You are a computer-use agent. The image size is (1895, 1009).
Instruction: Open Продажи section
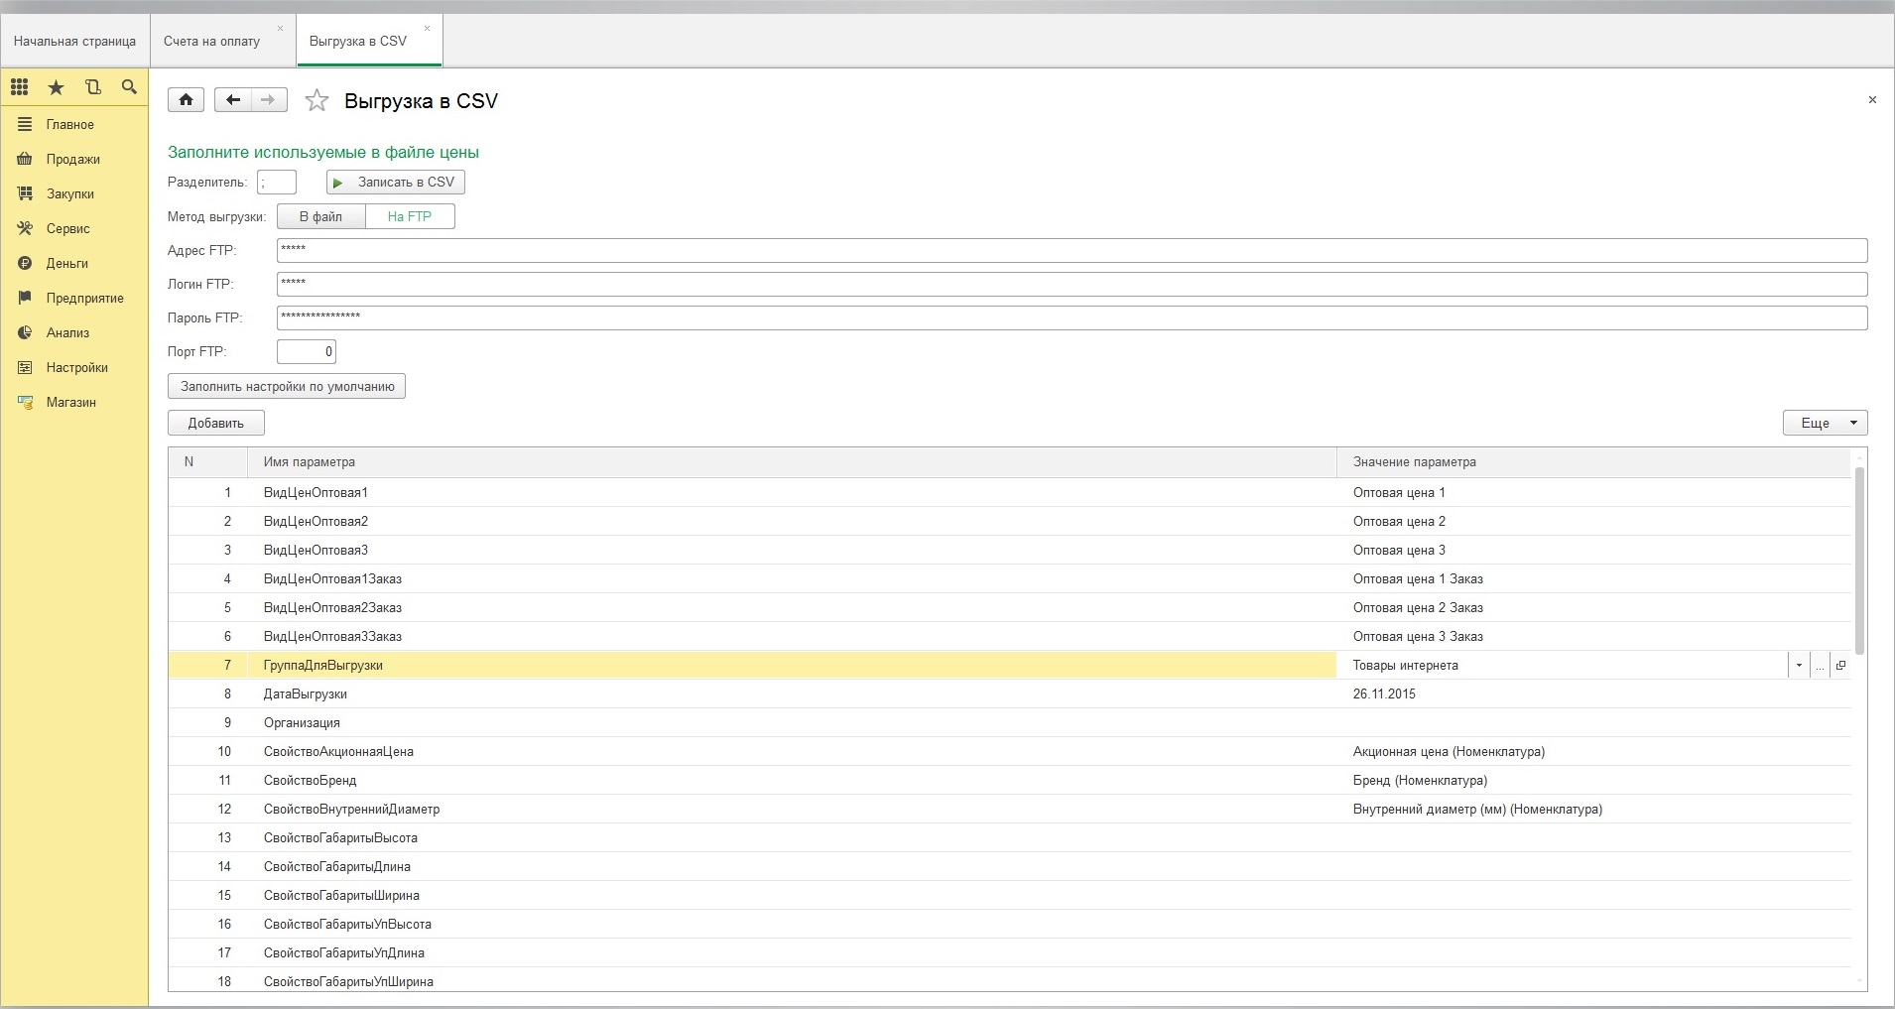pyautogui.click(x=74, y=159)
